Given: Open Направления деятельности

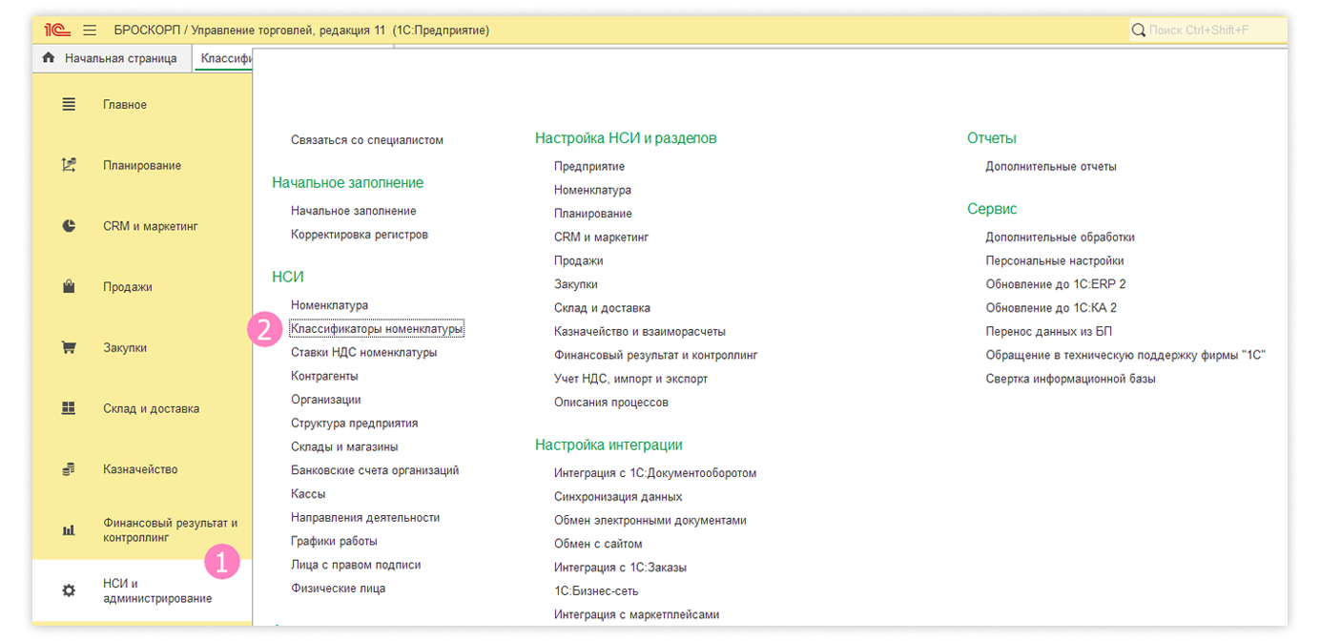Looking at the screenshot, I should pos(365,517).
